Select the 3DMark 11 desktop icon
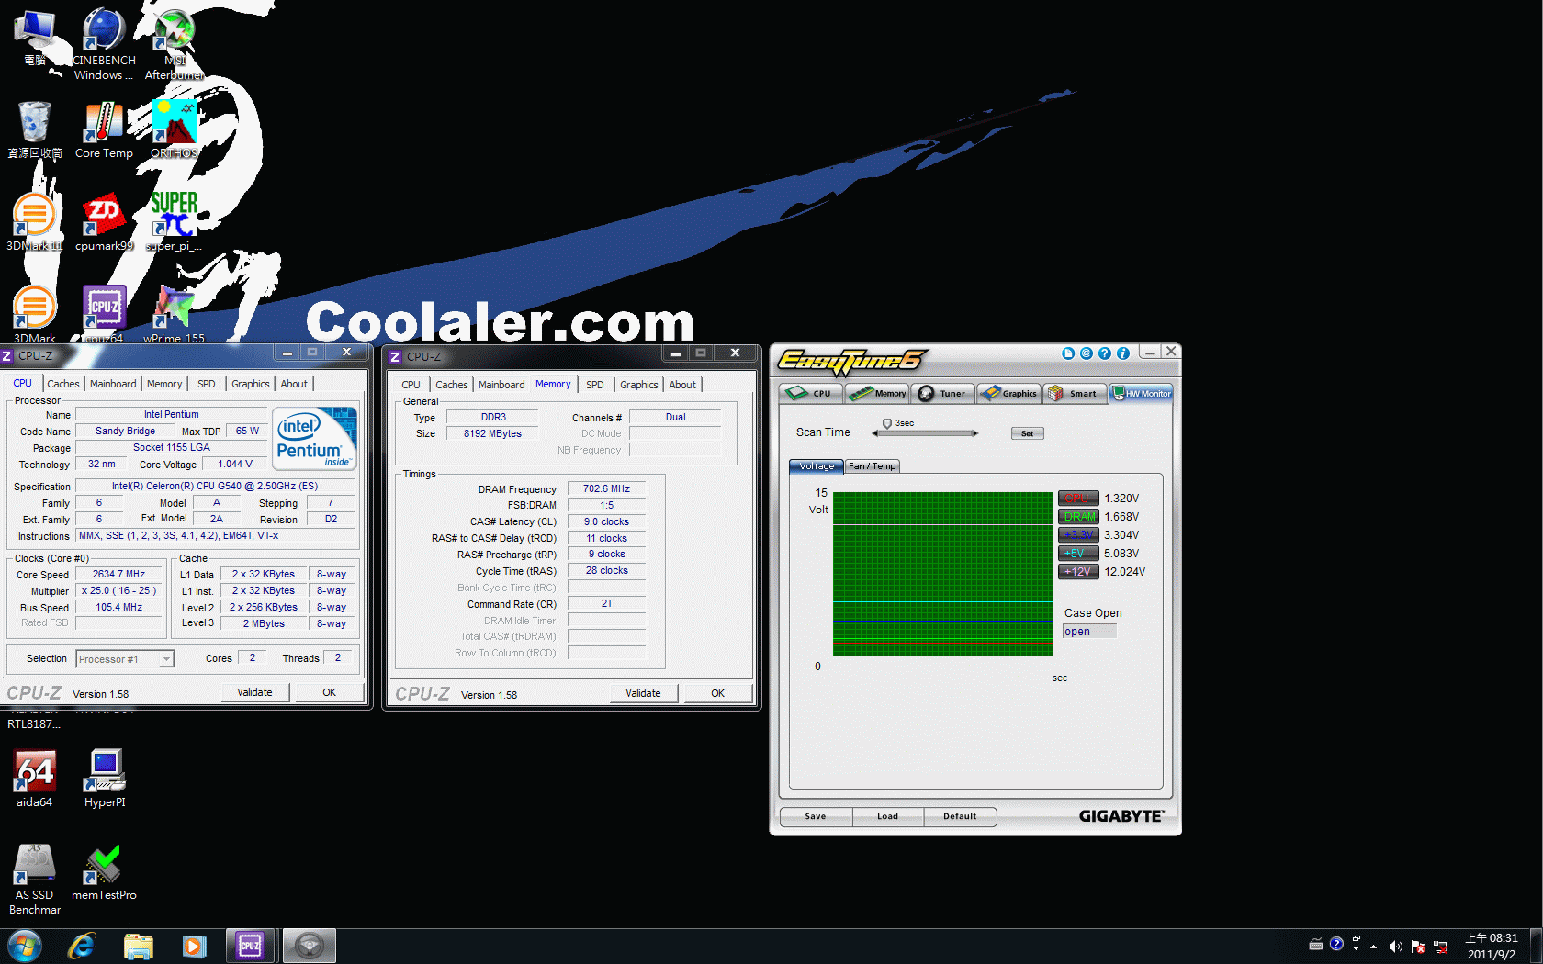The image size is (1543, 964). [34, 222]
